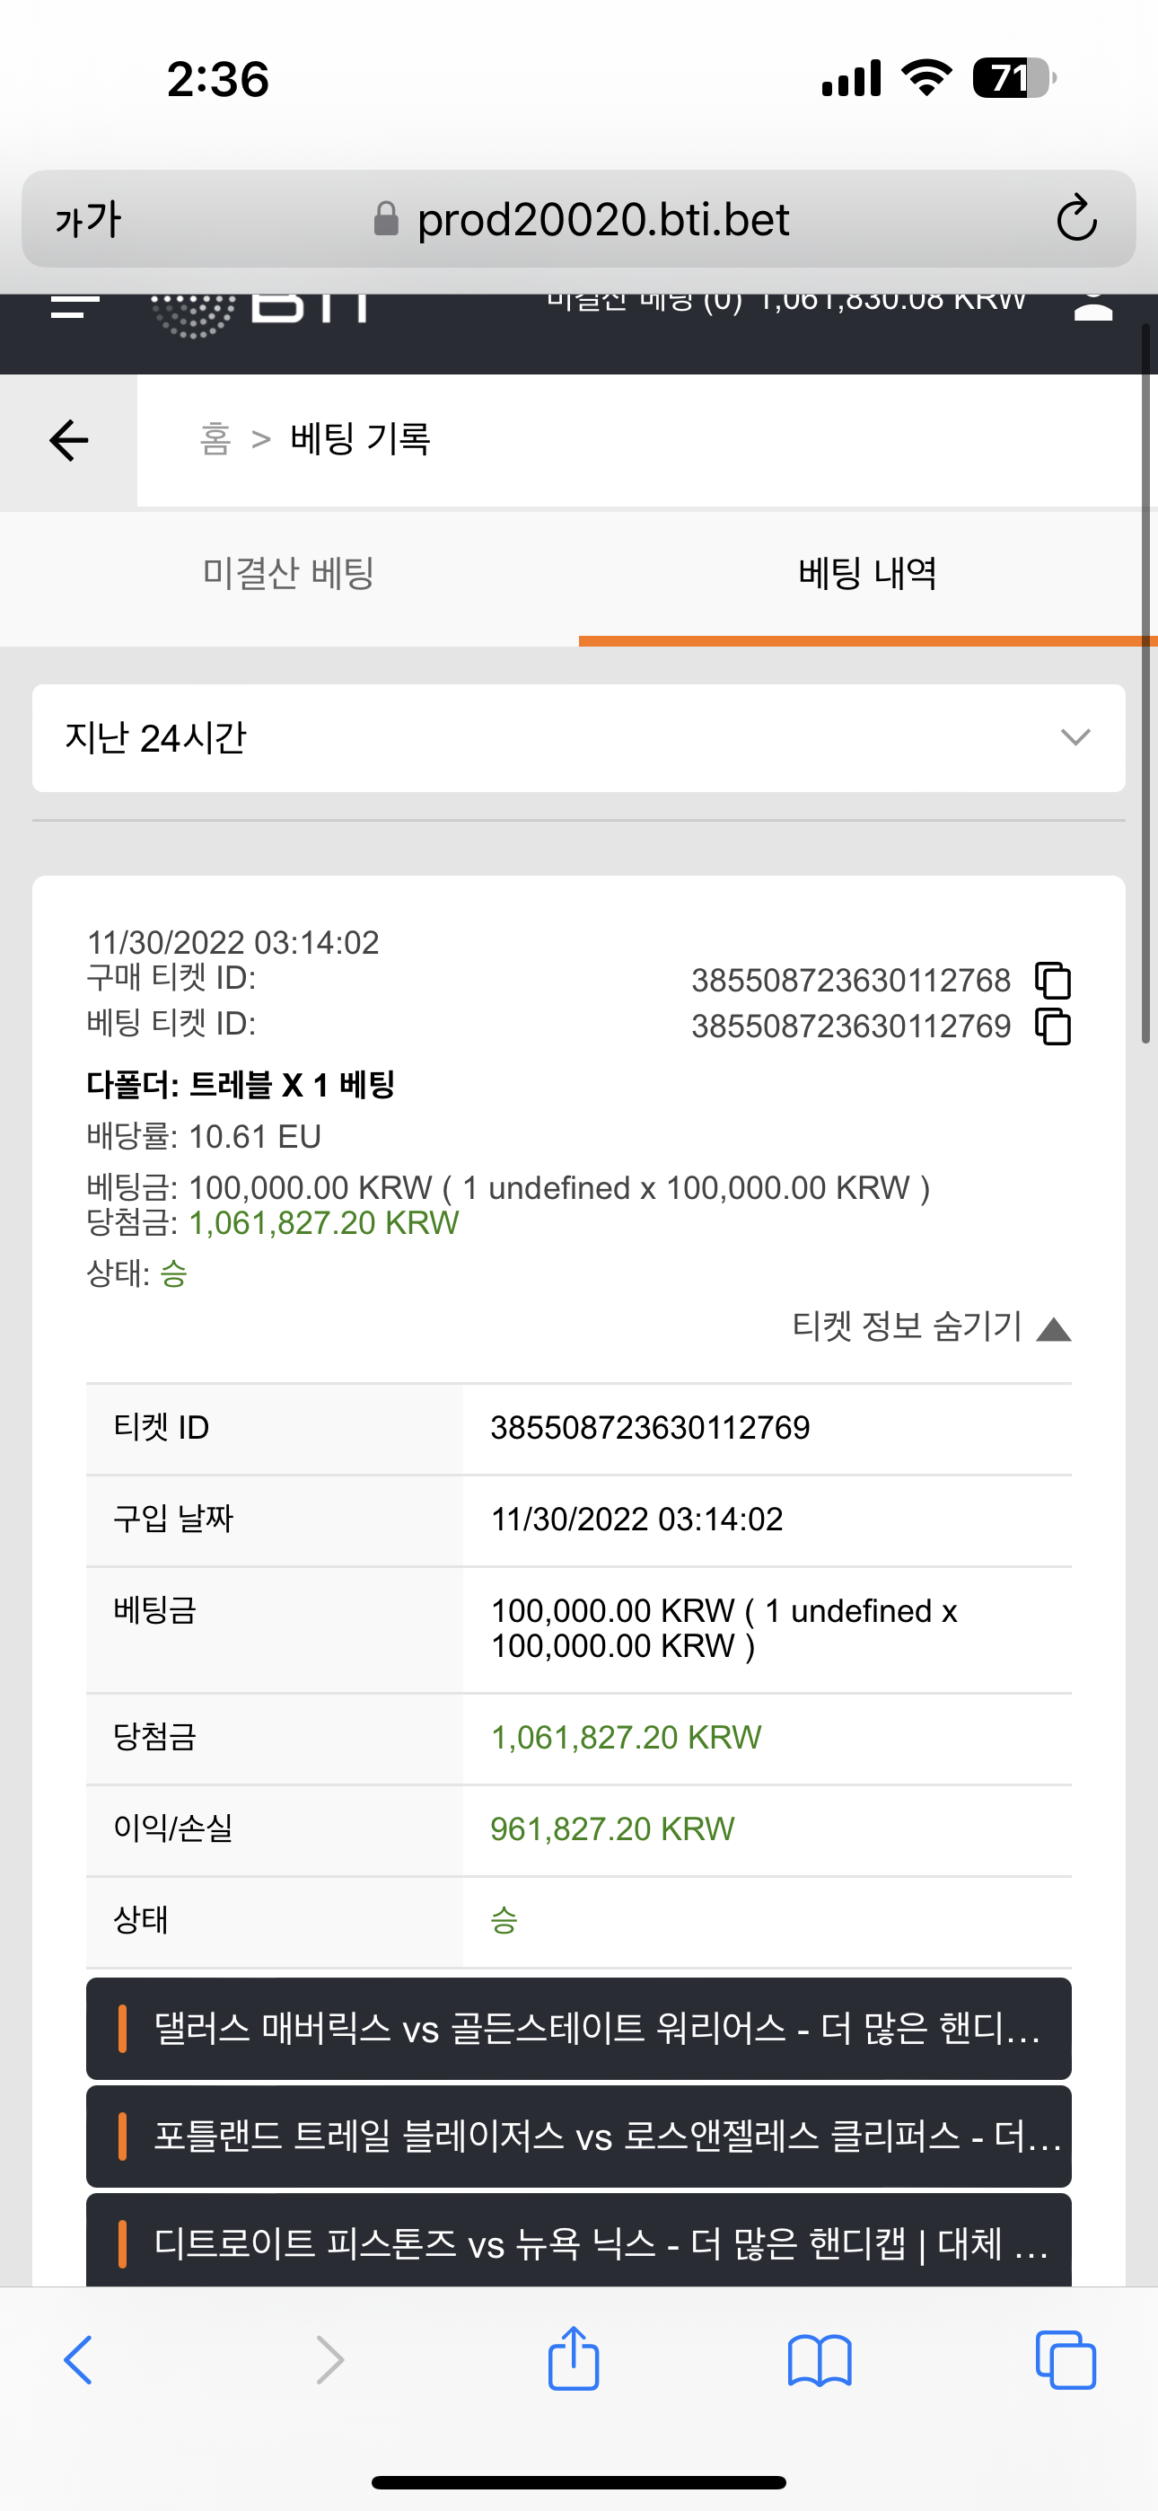Expand the 디트로이트 피스톤즈 vs 뉴욕 닉스 row
The width and height of the screenshot is (1158, 2511).
[579, 2240]
